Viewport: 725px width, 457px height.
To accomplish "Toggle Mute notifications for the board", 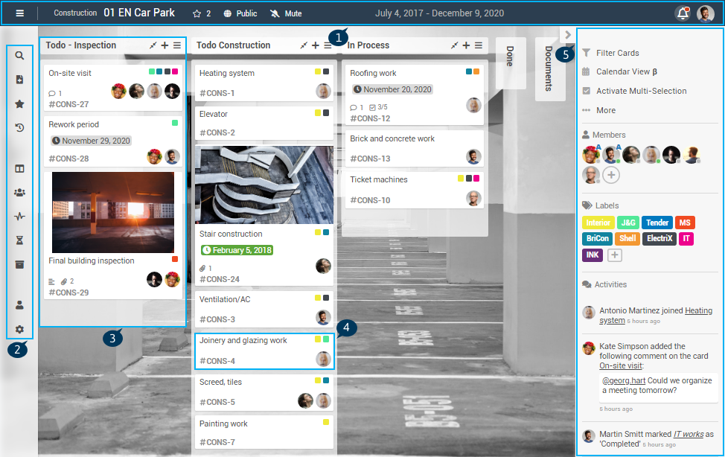I will (286, 13).
